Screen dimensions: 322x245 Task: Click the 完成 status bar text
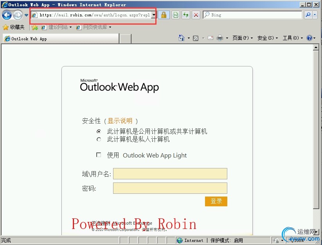pyautogui.click(x=6, y=240)
